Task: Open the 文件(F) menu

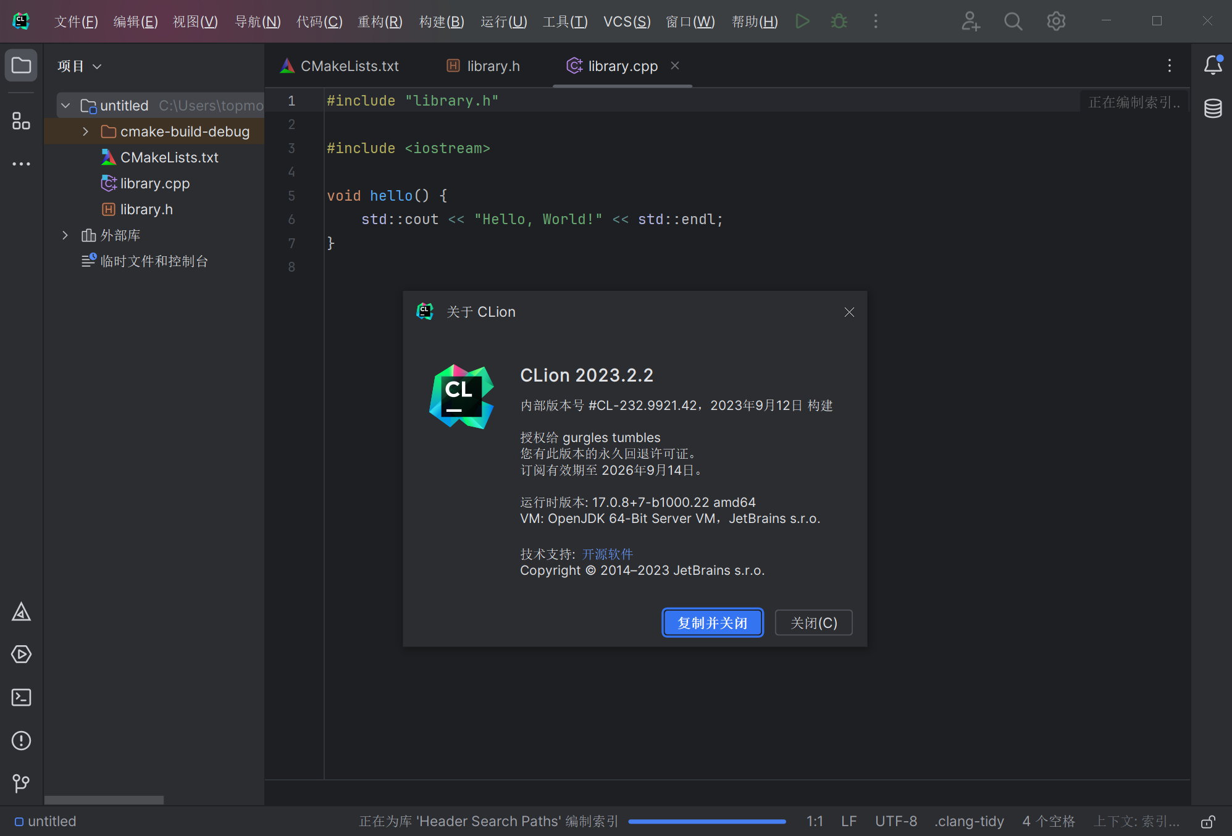Action: click(76, 22)
